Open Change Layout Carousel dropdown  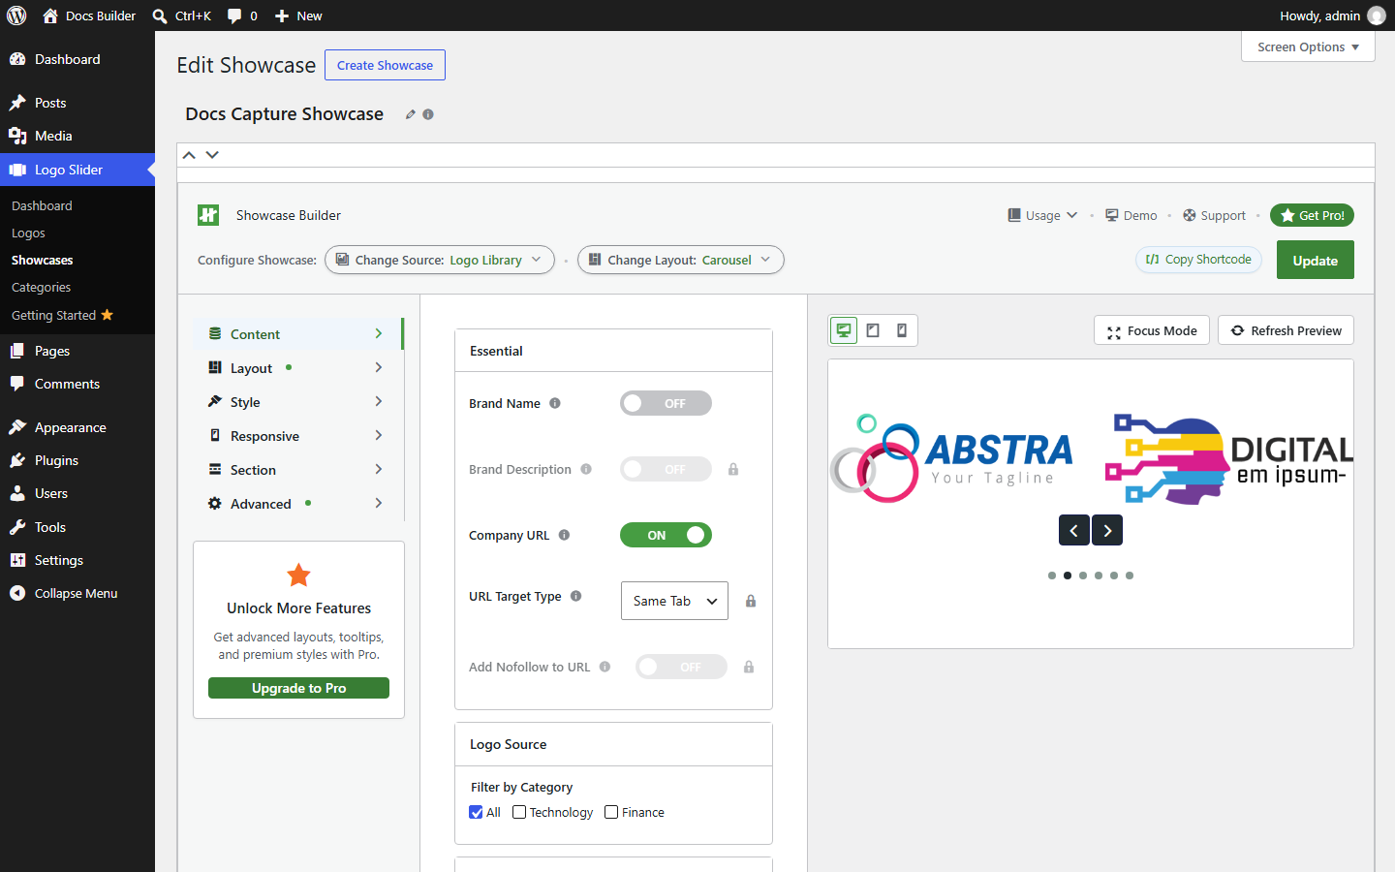[681, 260]
